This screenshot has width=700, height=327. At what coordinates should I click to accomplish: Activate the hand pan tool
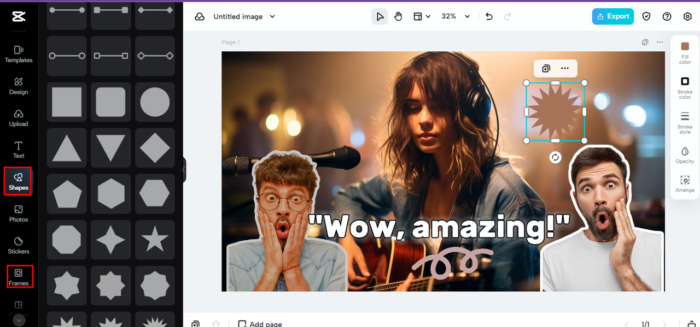coord(398,16)
